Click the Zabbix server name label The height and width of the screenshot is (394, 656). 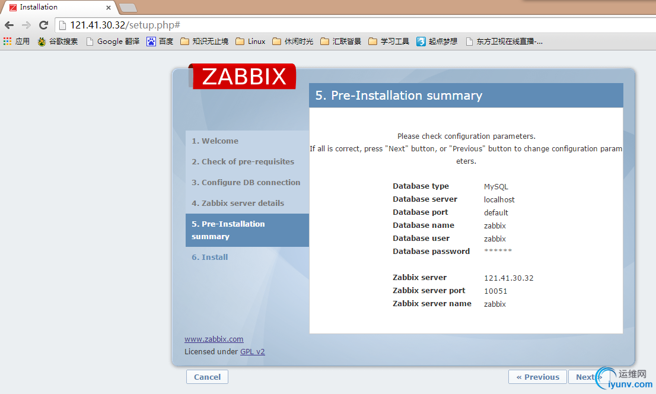point(432,304)
